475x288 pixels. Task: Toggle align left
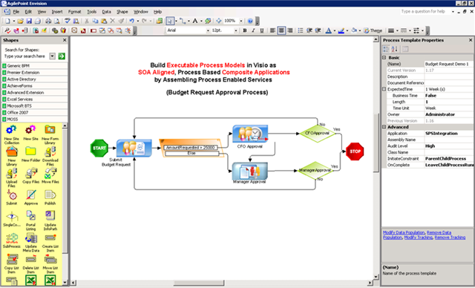click(x=272, y=30)
